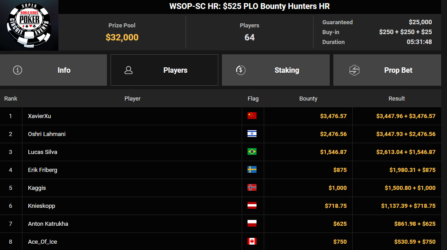Click the WSOP Super Circuit Events logo
The width and height of the screenshot is (447, 250).
click(29, 25)
